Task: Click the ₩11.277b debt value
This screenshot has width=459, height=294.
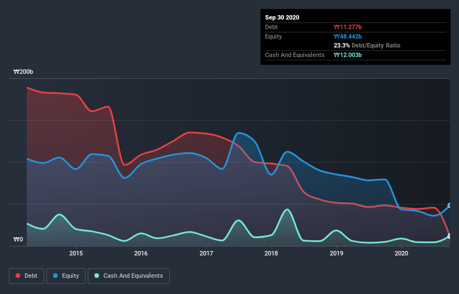Action: 348,27
